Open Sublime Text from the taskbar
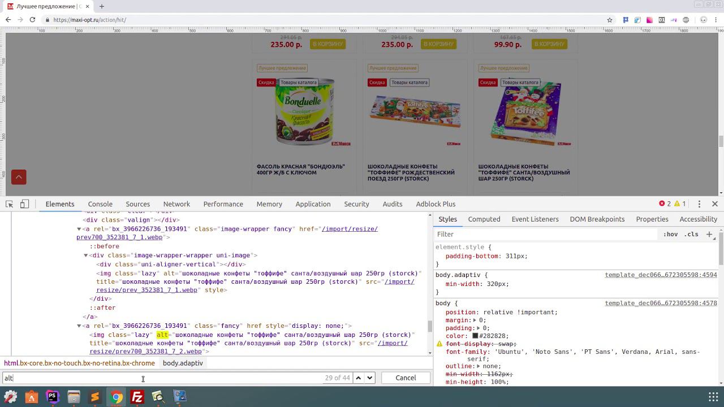This screenshot has width=724, height=407. [95, 397]
